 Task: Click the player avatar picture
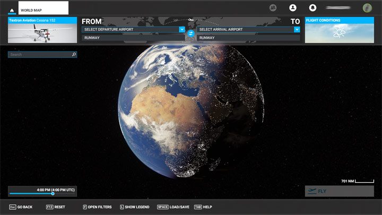click(367, 8)
